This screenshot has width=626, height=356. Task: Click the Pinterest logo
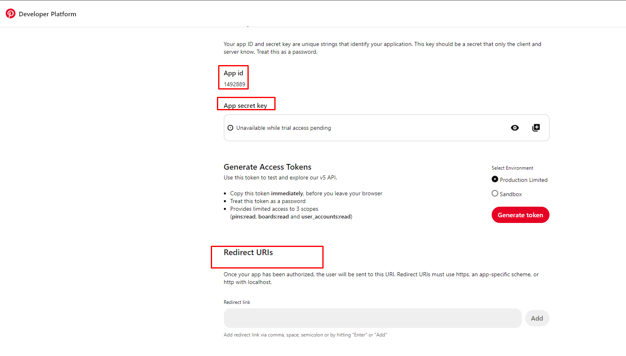[11, 13]
